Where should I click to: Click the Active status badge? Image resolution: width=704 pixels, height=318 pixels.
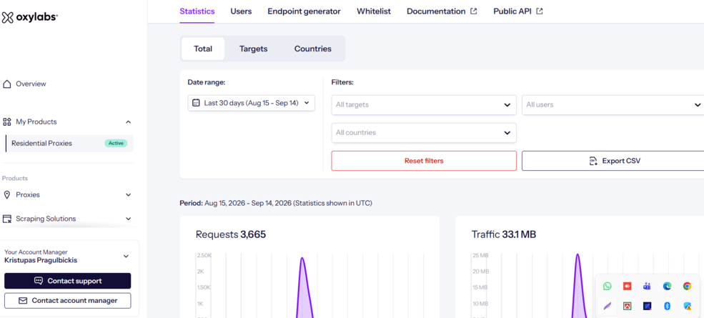click(116, 144)
